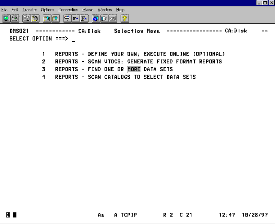Screen dimensions: 275x224
Task: Open the Transfer menu
Action: pos(30,10)
